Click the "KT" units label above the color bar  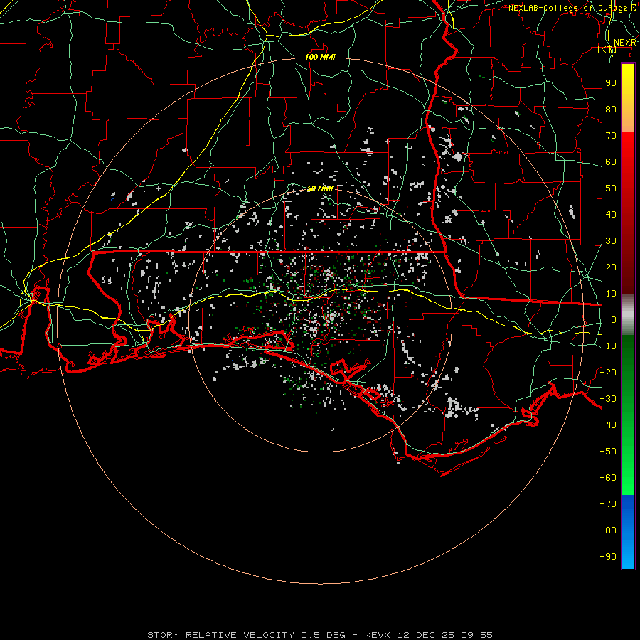607,49
